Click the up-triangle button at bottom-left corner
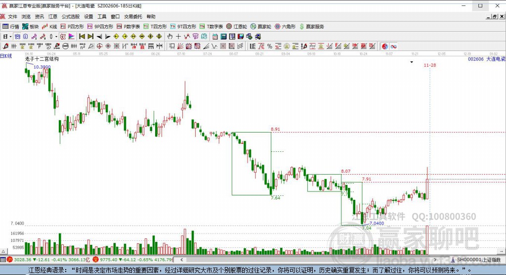Viewport: 506px width, 275px height. click(x=3, y=251)
